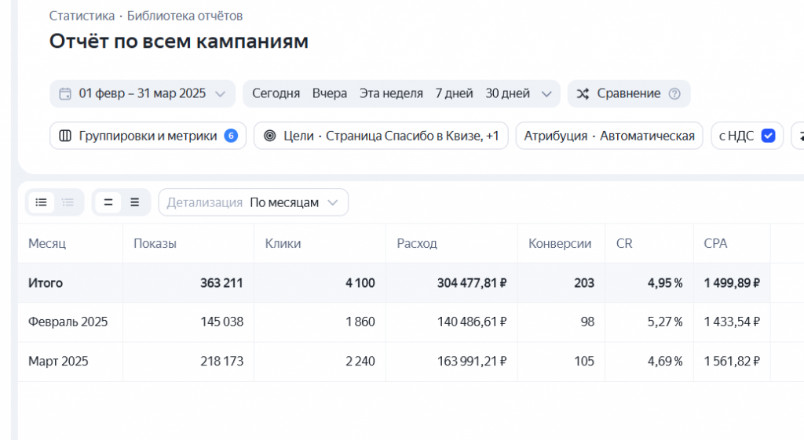The height and width of the screenshot is (440, 804).
Task: Click total CPA 1 499,89 ₽
Action: pos(732,283)
